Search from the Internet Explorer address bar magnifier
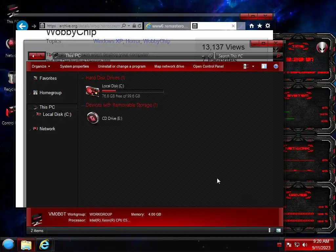Viewport: 336px width, 252px height. click(124, 26)
